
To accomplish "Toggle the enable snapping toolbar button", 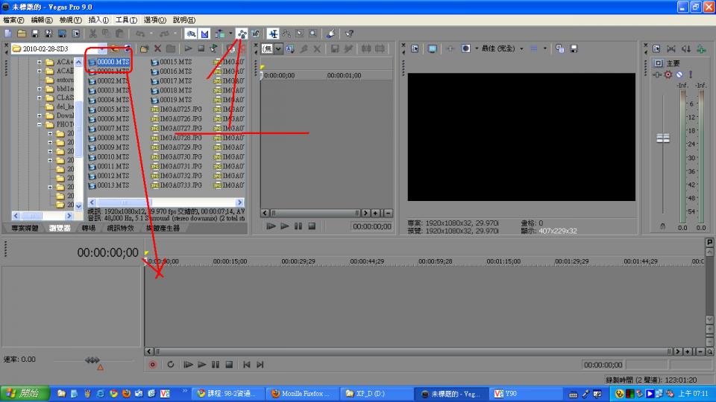I will tap(190, 33).
